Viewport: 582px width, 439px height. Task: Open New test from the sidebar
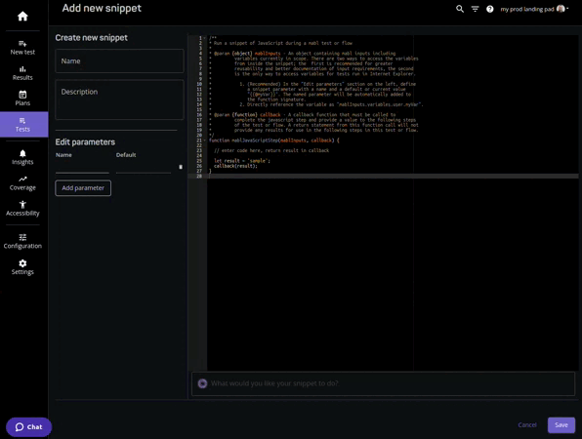(x=22, y=48)
